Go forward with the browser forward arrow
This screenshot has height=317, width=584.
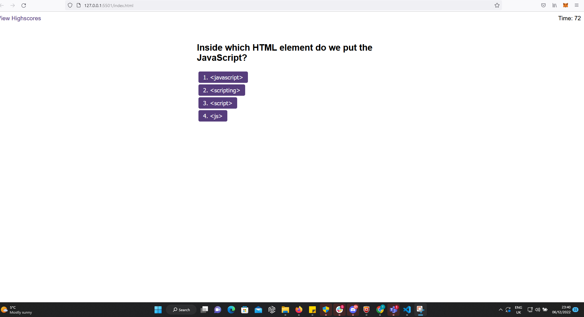(13, 5)
